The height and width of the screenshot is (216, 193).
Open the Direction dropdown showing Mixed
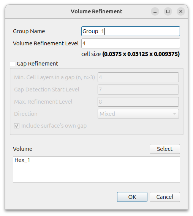pyautogui.click(x=138, y=114)
